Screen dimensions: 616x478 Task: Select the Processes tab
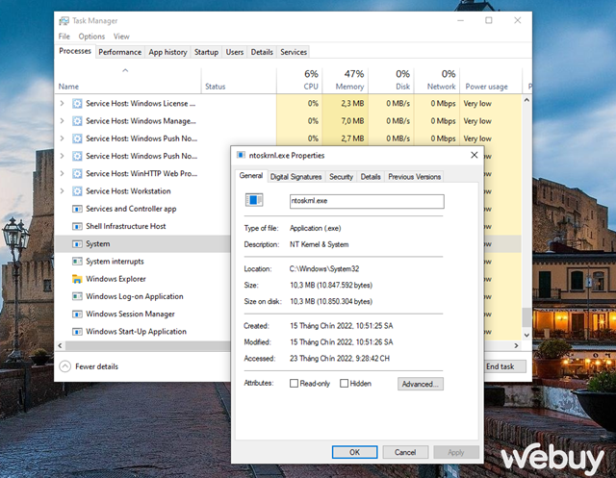click(75, 51)
